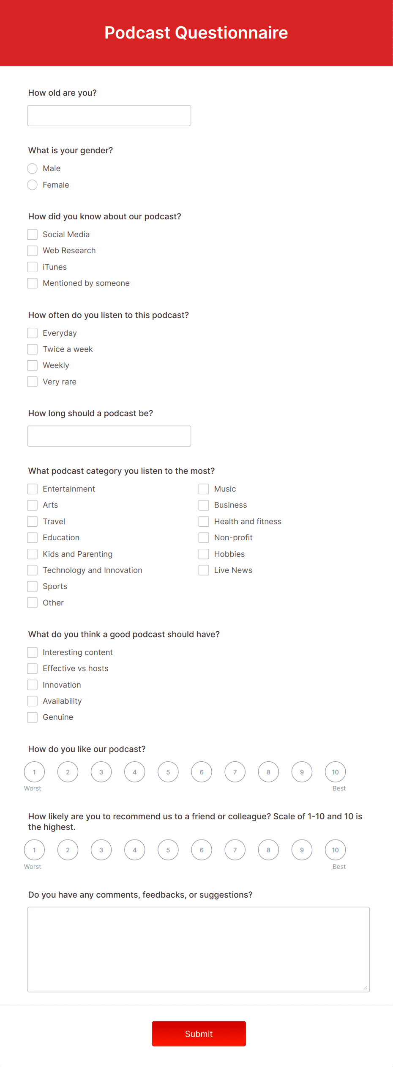
Task: Click the age input field
Action: [x=109, y=115]
